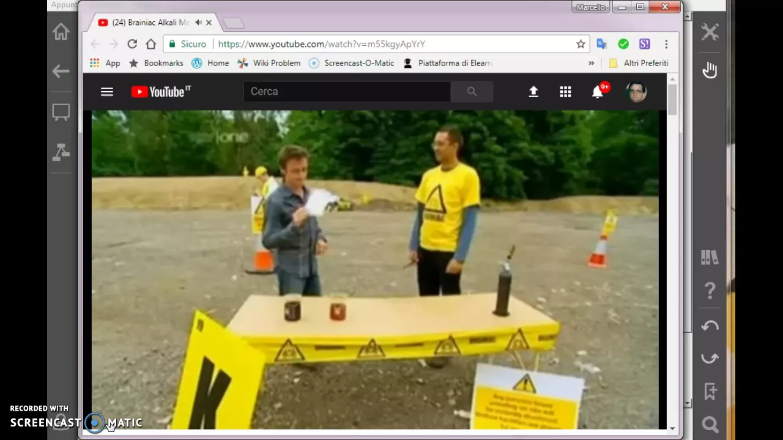Click the redo arrow in right sidebar
The width and height of the screenshot is (783, 440).
pos(710,358)
